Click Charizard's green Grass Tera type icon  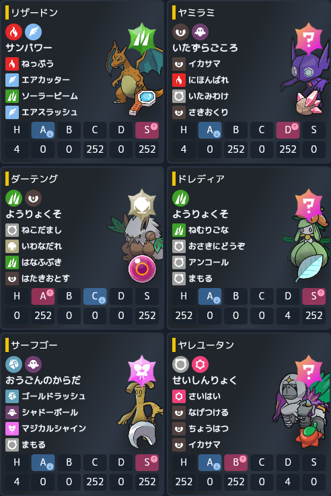tap(142, 38)
